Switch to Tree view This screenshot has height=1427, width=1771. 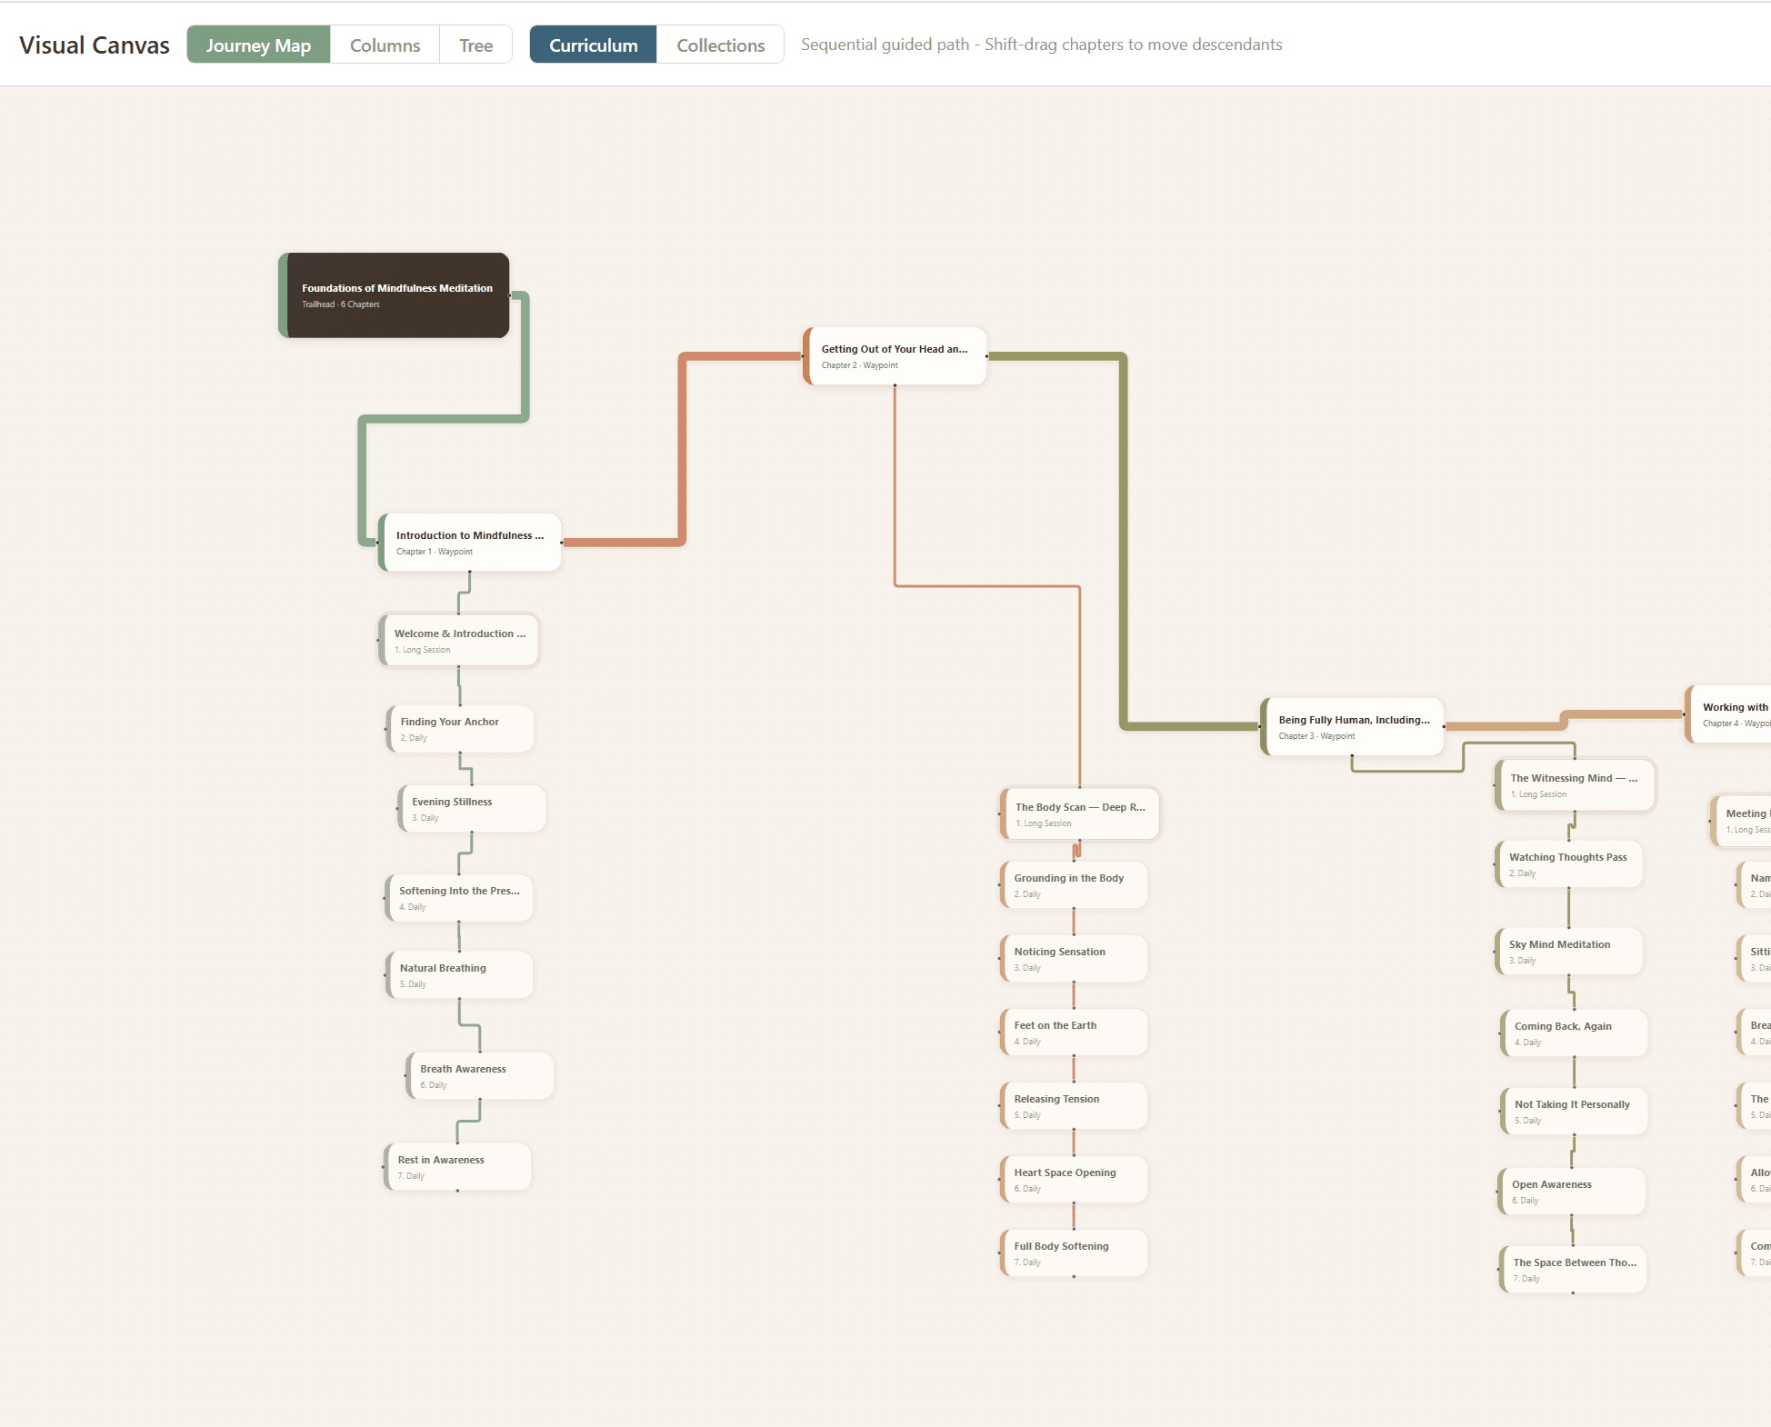click(475, 45)
